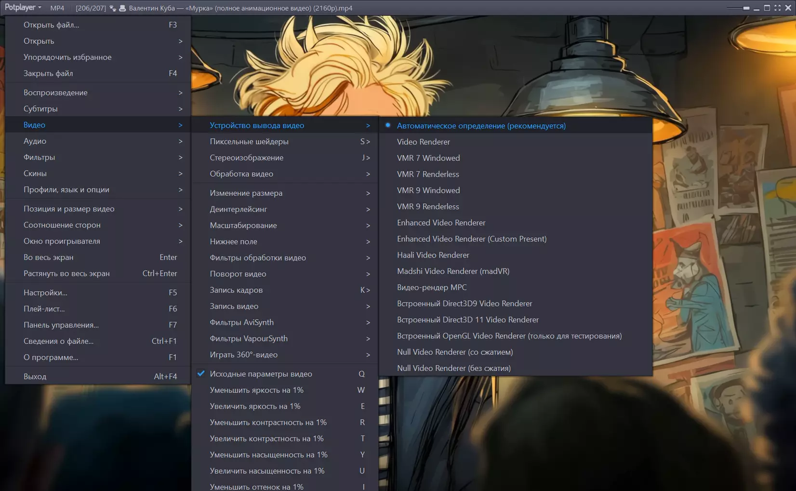796x491 pixels.
Task: Select Null Video Renderer (без сжатия)
Action: (516, 368)
